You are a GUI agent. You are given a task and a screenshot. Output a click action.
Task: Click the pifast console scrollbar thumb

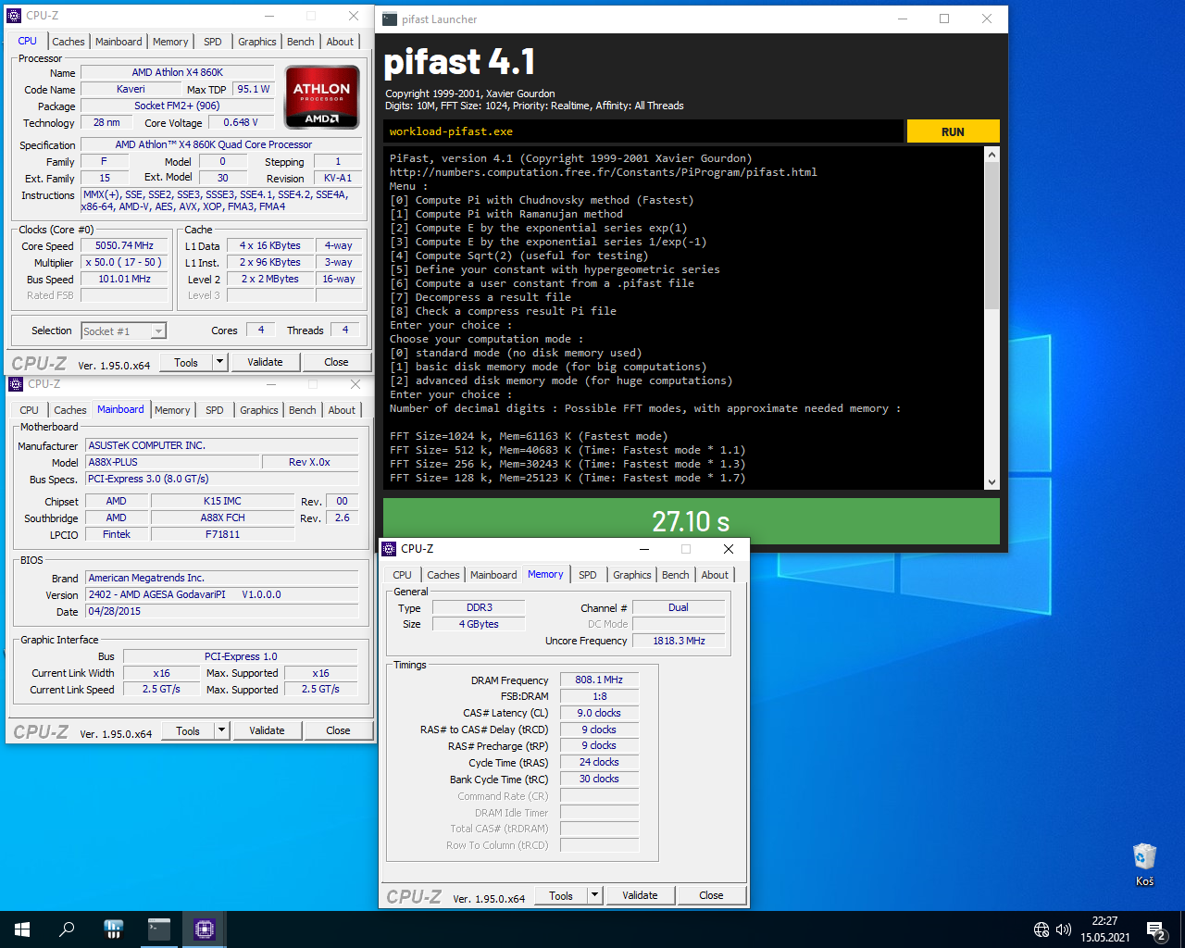pos(992,235)
